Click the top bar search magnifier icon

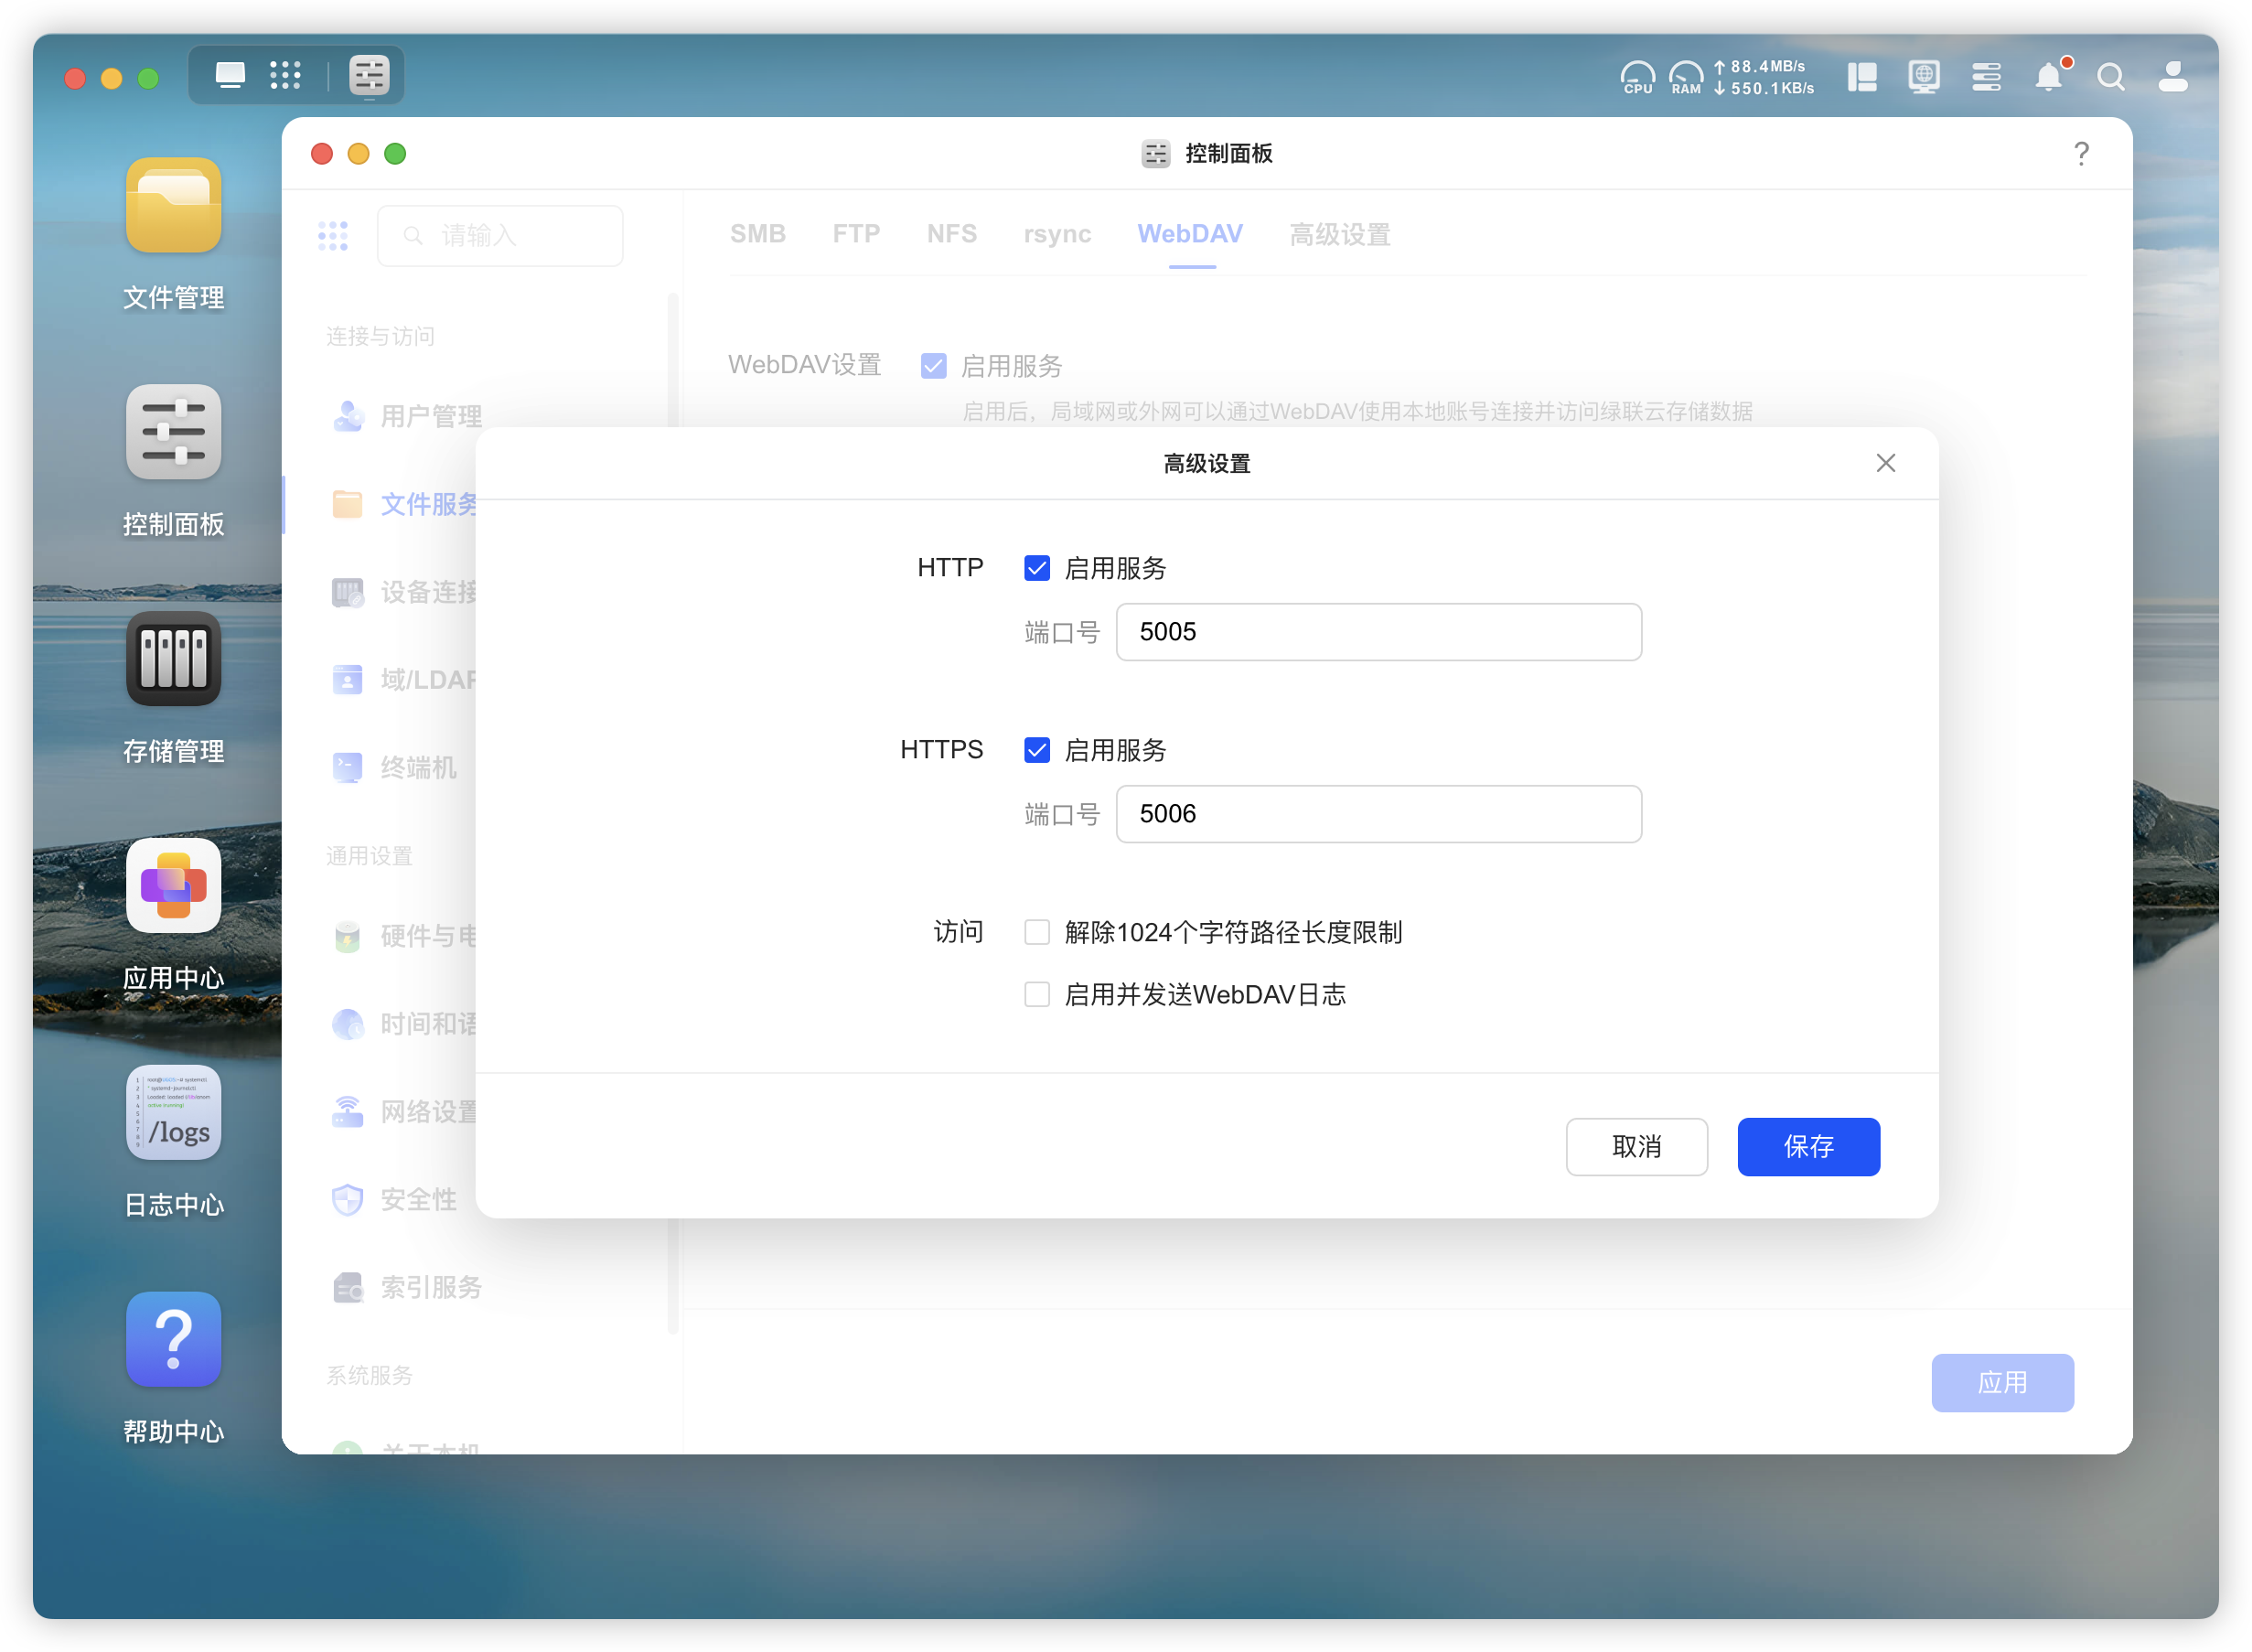pos(2110,77)
